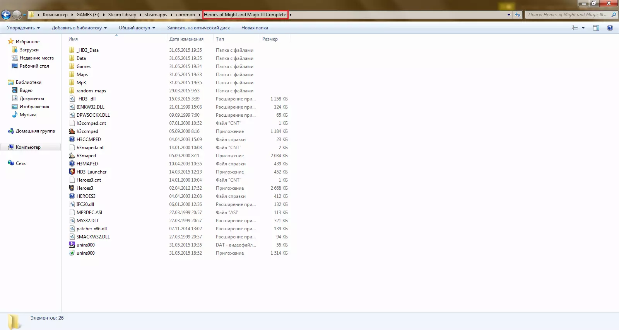The height and width of the screenshot is (330, 619).
Task: Select the H3CCMPED help file icon
Action: [x=72, y=139]
